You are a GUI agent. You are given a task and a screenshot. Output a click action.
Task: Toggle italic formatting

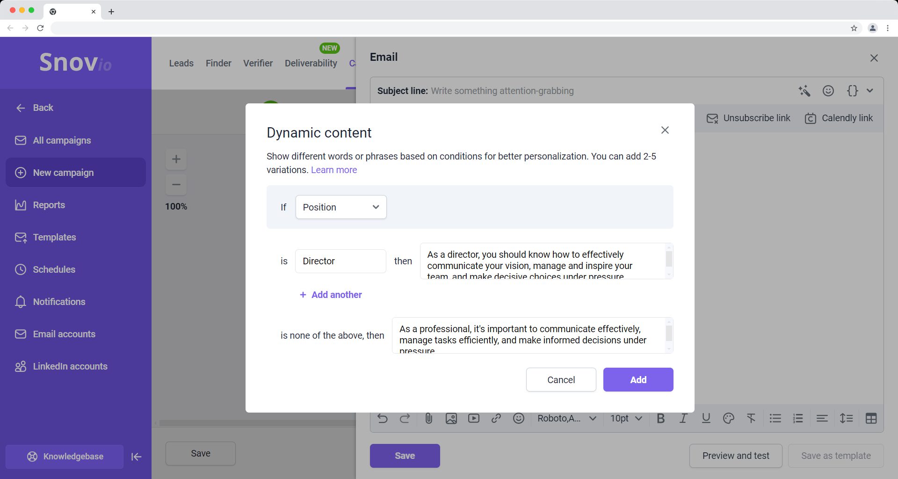[x=683, y=418]
